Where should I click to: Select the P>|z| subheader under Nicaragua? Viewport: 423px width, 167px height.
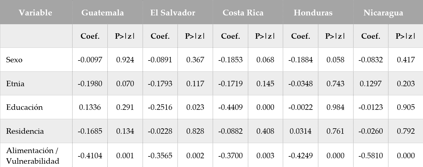tap(405, 36)
